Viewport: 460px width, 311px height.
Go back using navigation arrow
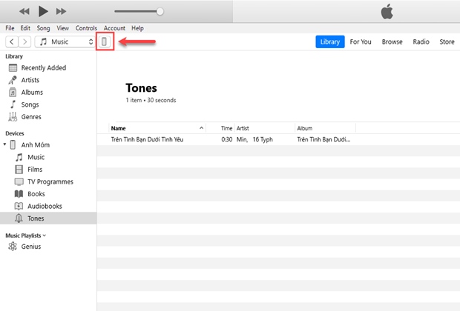12,41
